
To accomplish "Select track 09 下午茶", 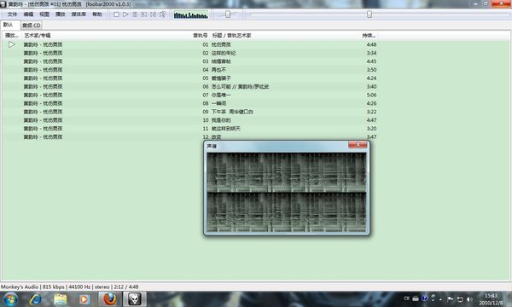I will click(x=190, y=112).
